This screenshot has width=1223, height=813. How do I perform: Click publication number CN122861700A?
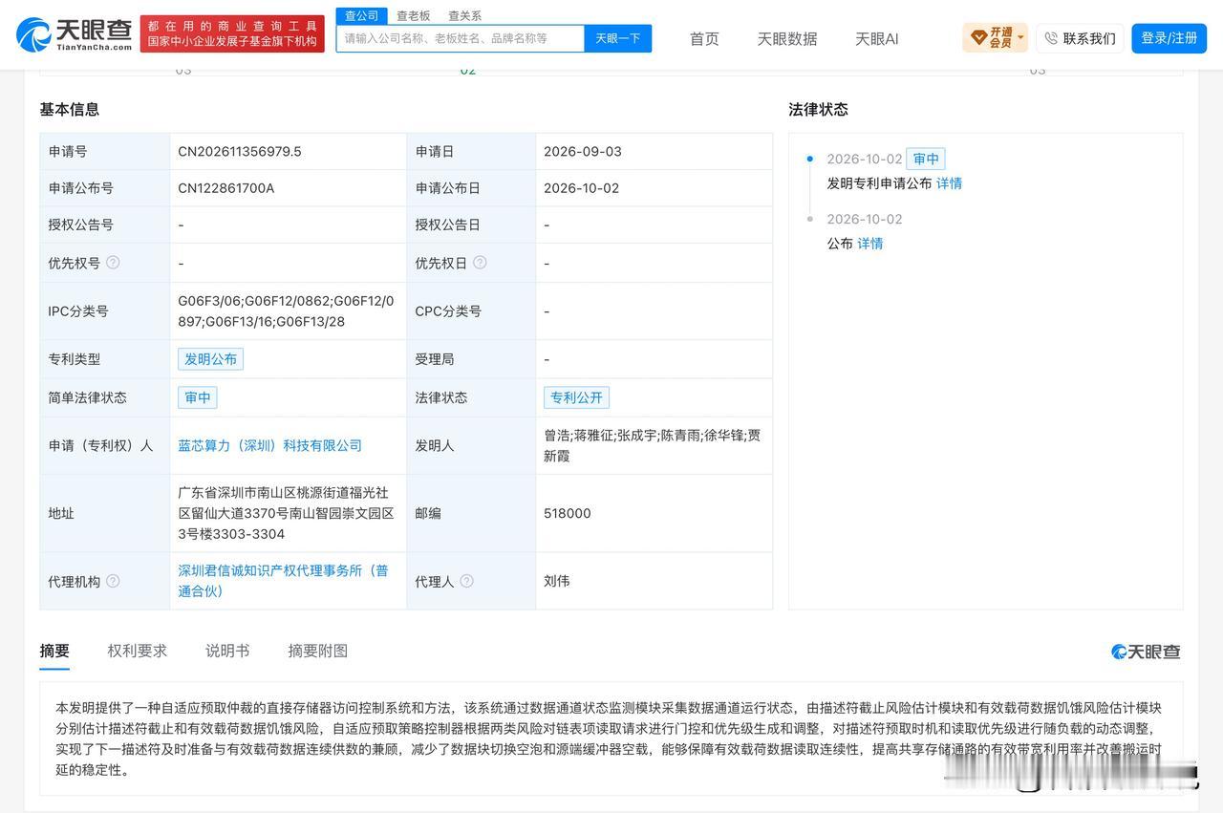[x=225, y=188]
